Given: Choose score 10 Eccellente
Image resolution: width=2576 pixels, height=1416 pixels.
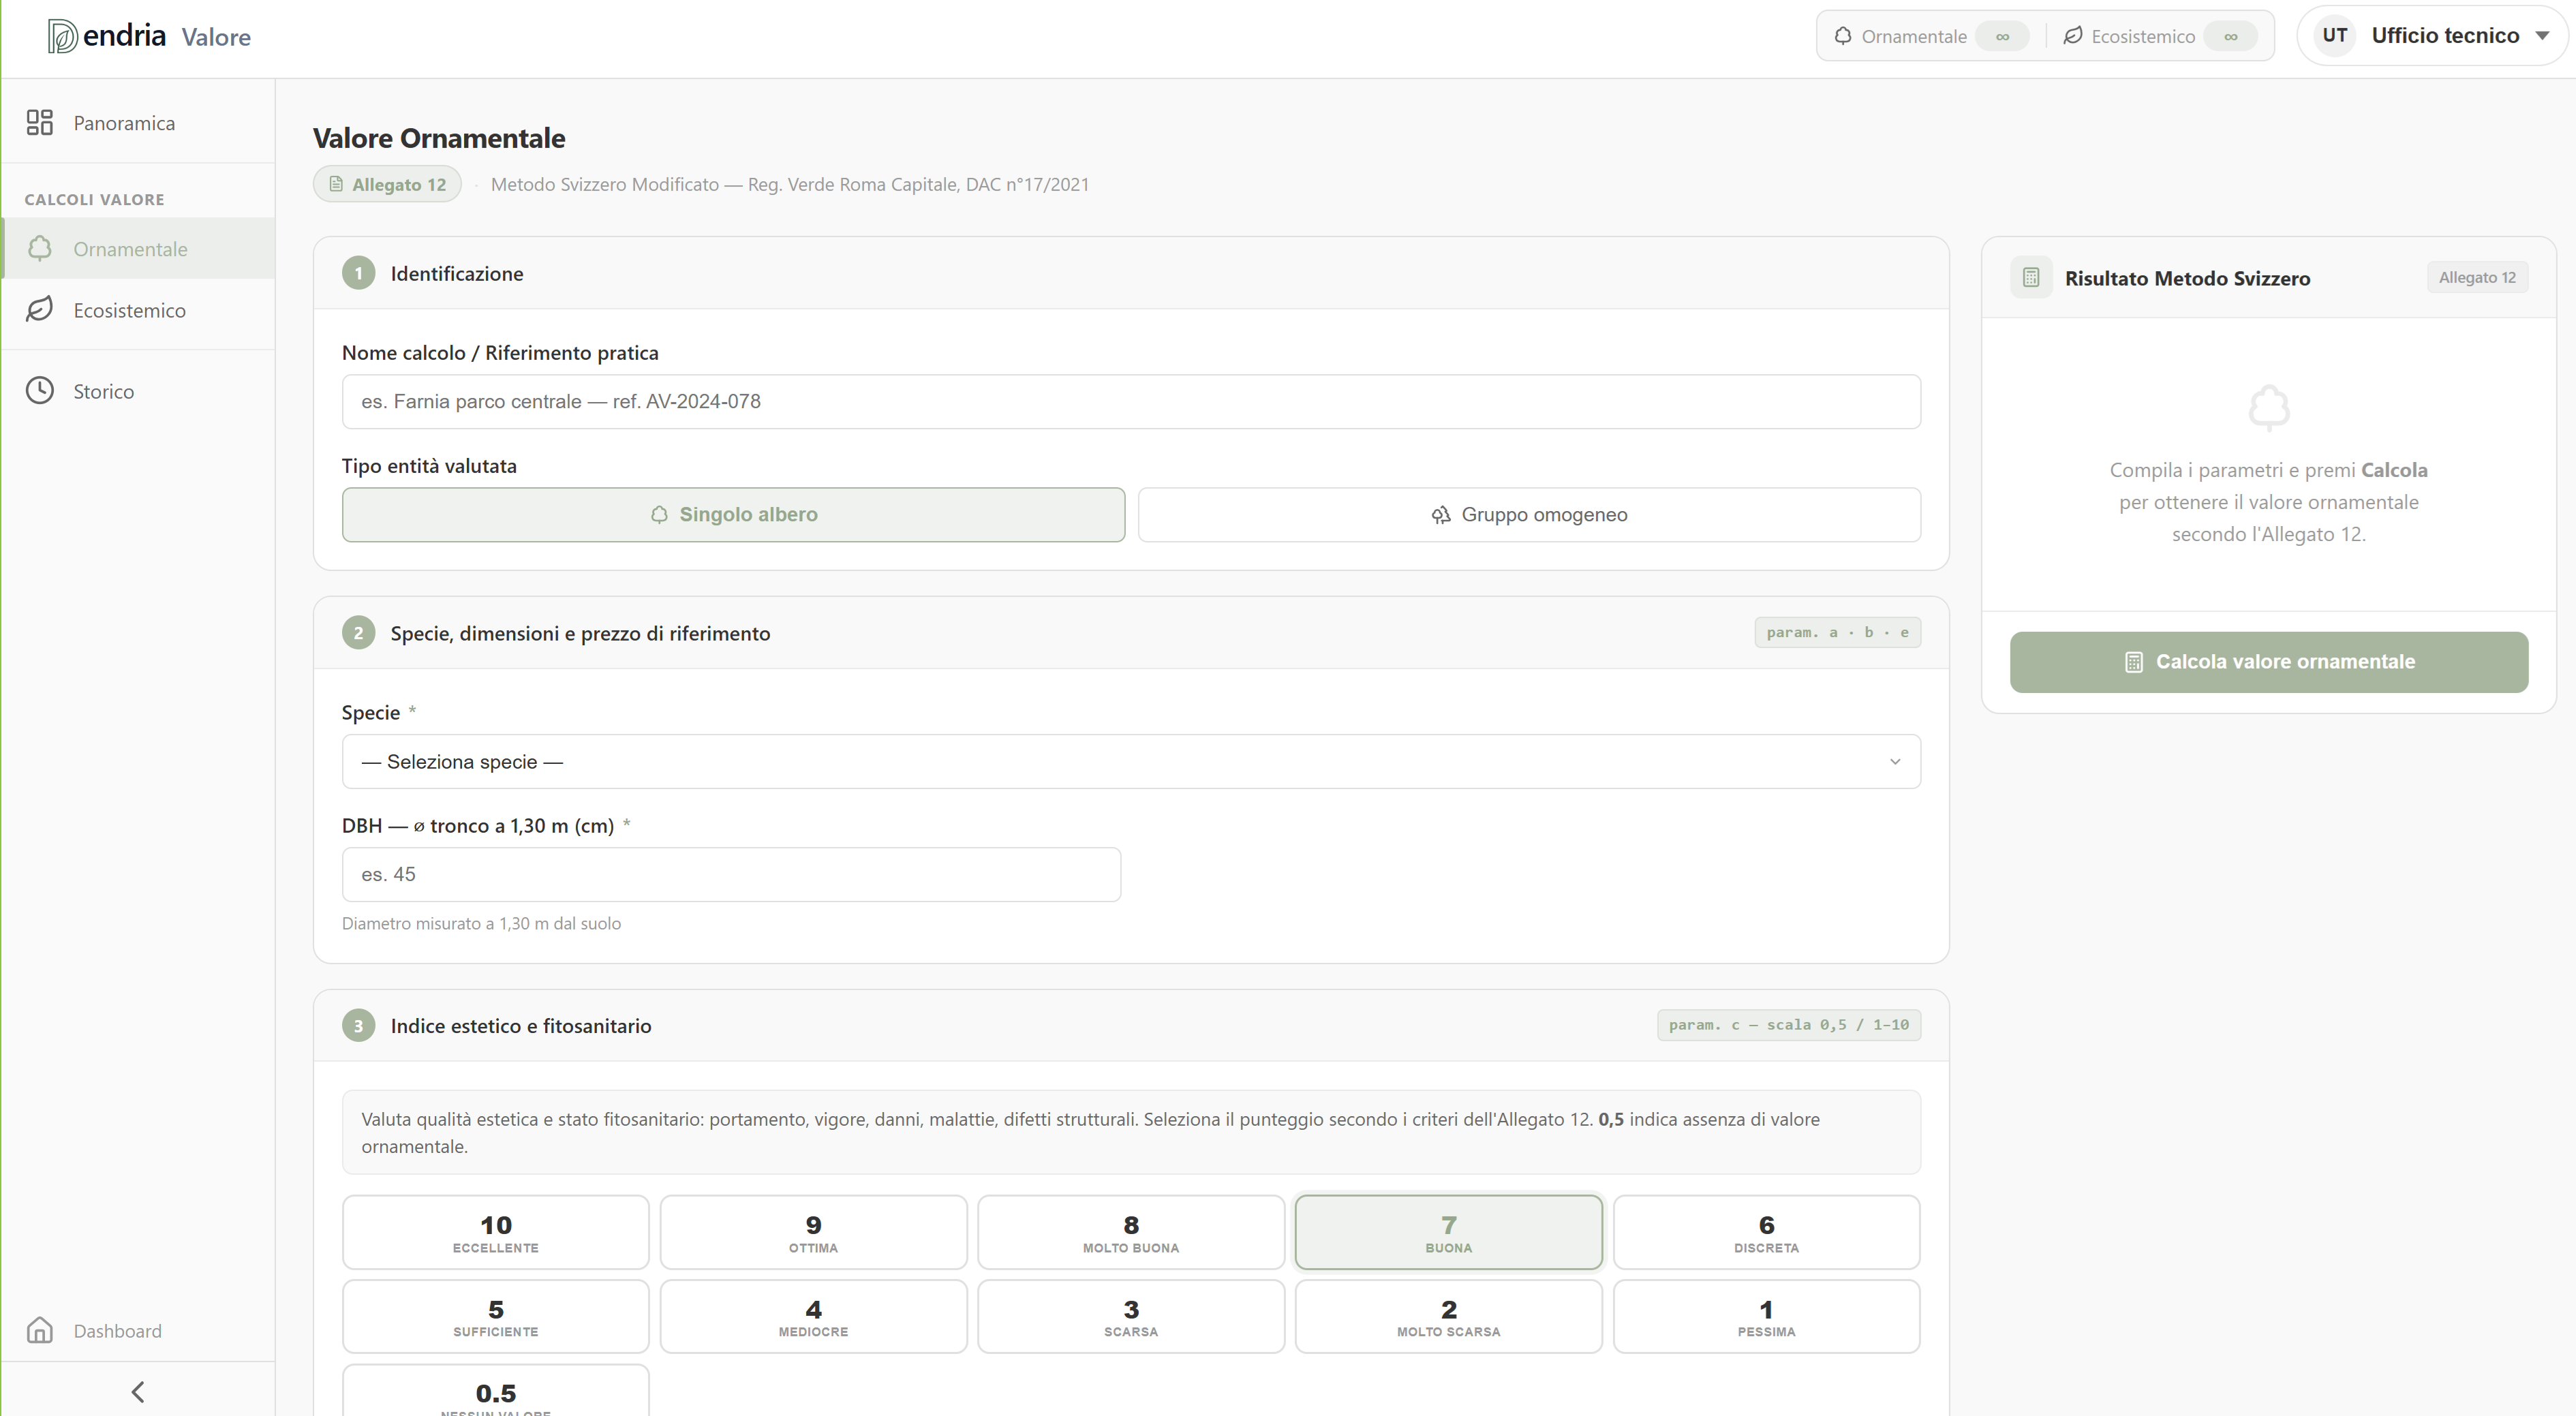Looking at the screenshot, I should tap(495, 1232).
